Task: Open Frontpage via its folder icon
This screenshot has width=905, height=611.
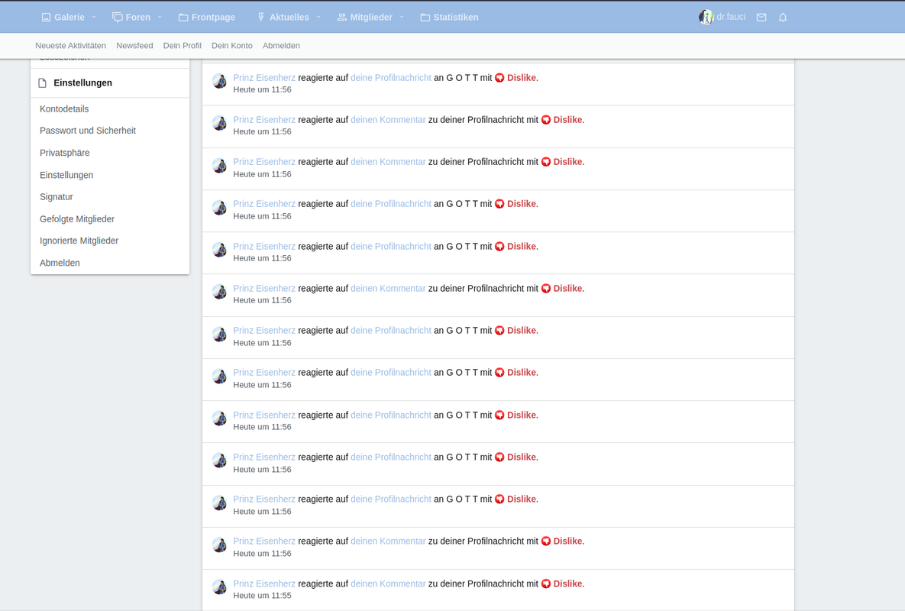Action: (x=183, y=18)
